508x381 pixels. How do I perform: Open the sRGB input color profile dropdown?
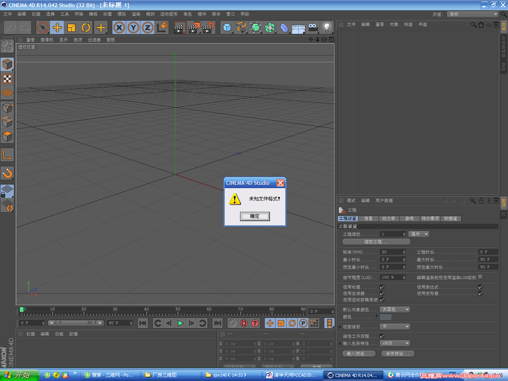[395, 343]
